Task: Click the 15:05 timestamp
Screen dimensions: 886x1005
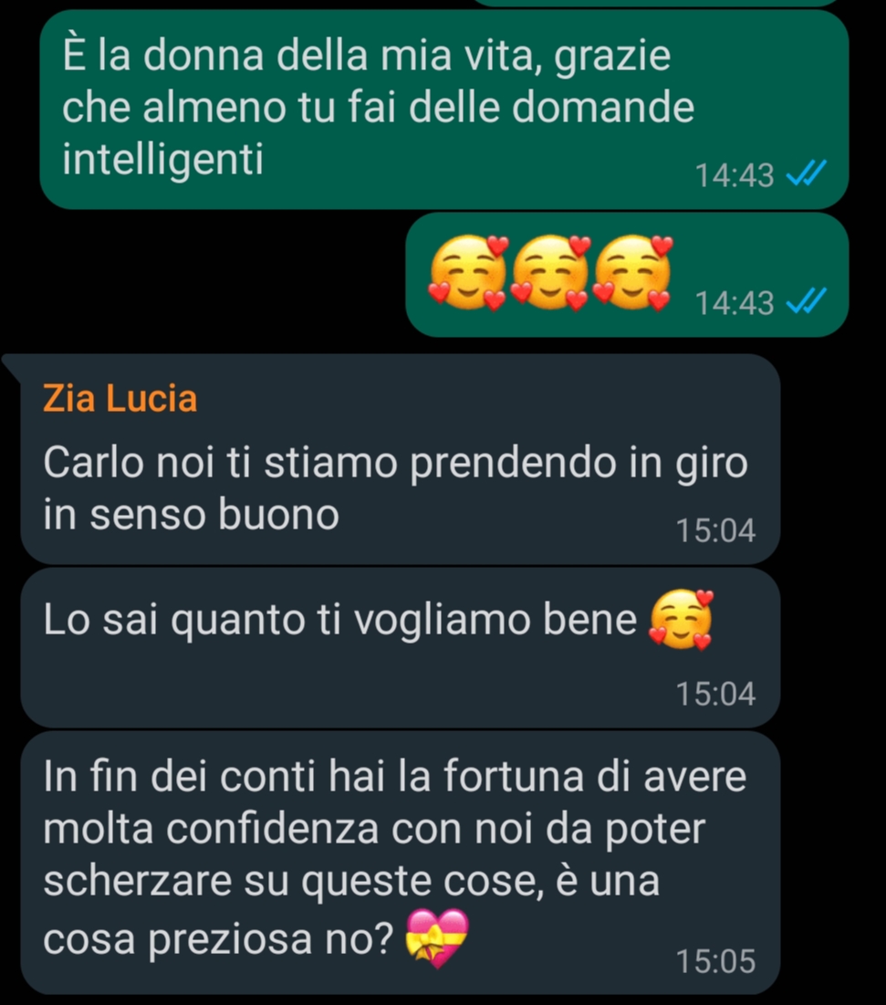Action: click(x=715, y=961)
